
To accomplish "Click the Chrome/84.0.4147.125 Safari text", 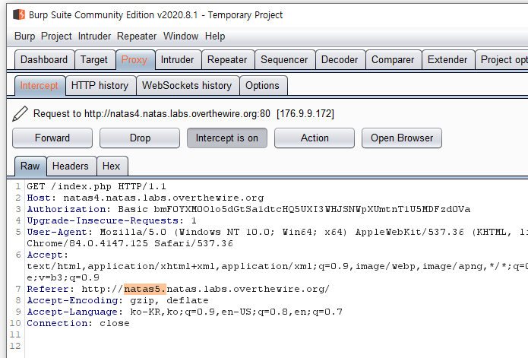I will click(130, 243).
